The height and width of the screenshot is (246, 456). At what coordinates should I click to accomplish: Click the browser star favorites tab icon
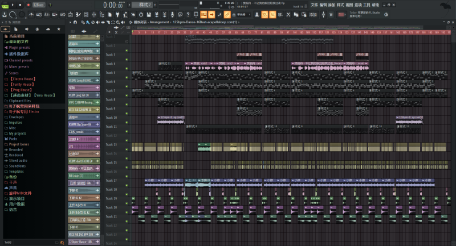(x=59, y=29)
